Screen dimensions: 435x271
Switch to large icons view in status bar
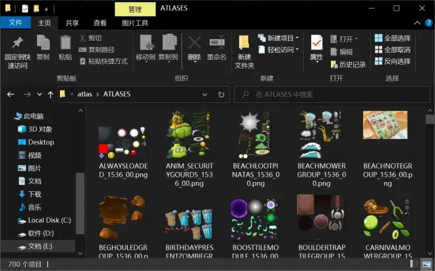(x=426, y=264)
